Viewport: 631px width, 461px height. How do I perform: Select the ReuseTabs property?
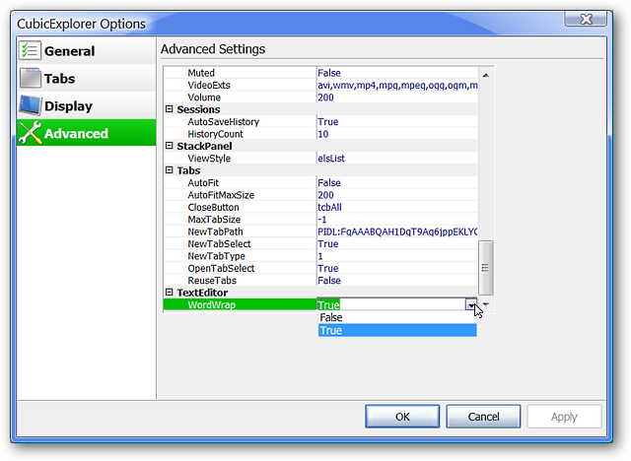(x=212, y=280)
